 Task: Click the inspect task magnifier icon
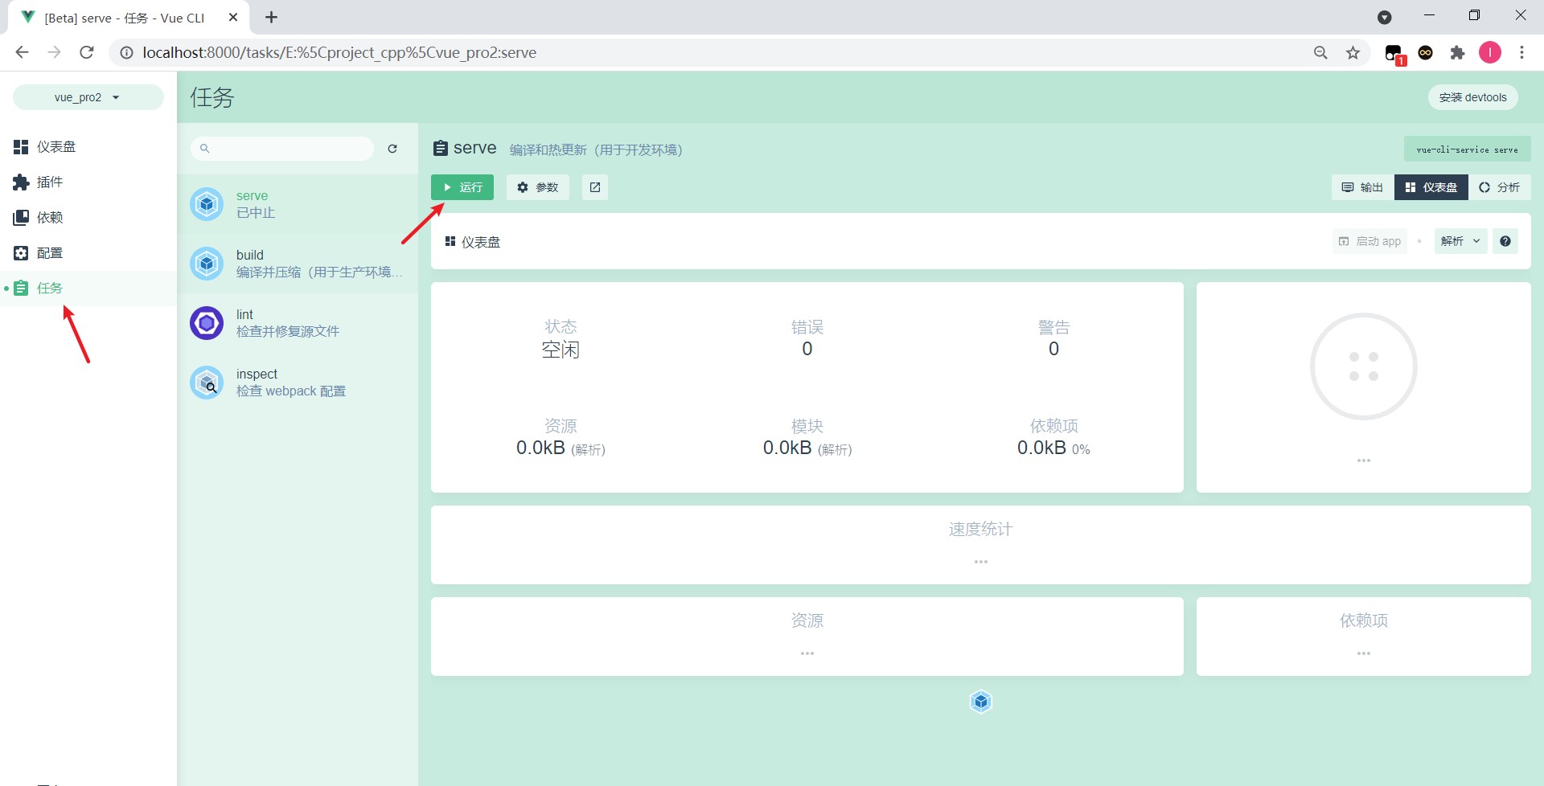pos(207,383)
